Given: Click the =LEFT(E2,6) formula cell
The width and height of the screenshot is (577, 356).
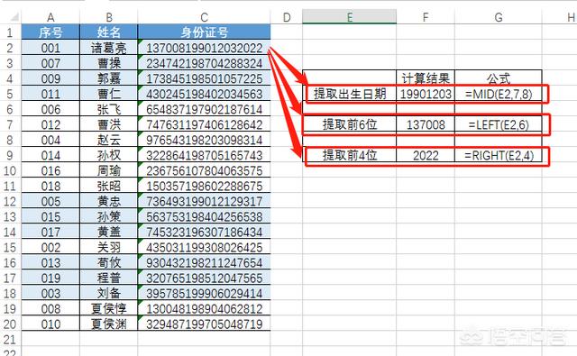Looking at the screenshot, I should tap(499, 124).
